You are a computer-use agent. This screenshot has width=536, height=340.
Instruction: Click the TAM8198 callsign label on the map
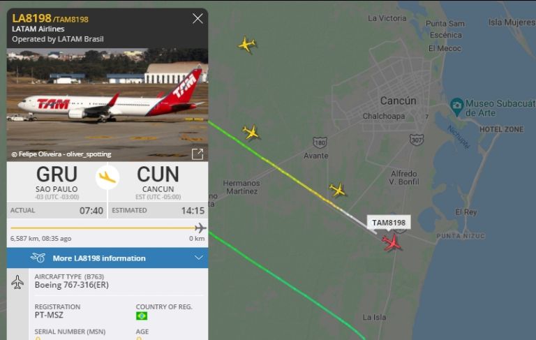click(x=389, y=223)
